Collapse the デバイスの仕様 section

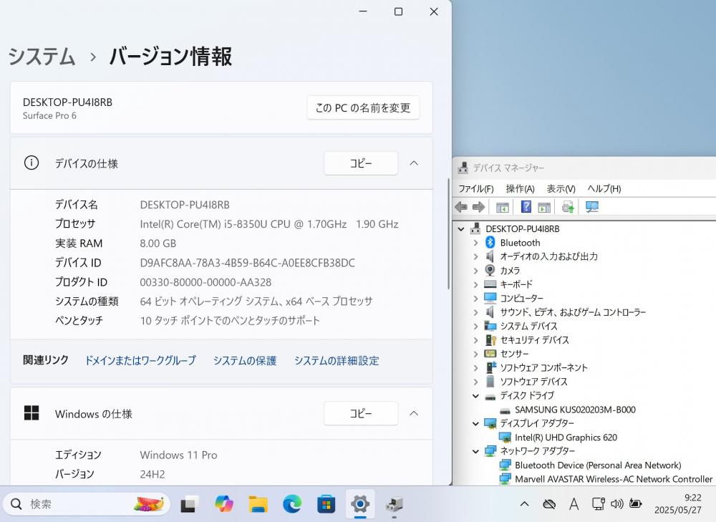click(x=414, y=163)
